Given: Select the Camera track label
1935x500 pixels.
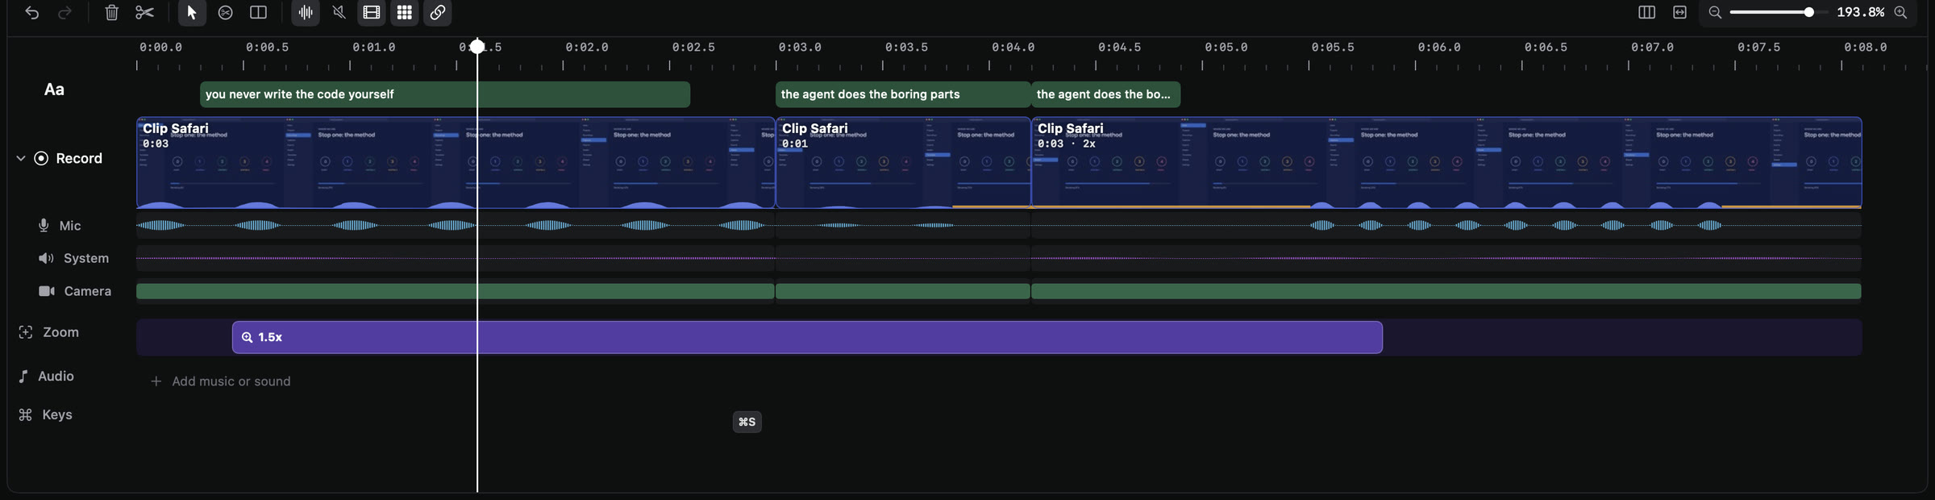Looking at the screenshot, I should pyautogui.click(x=87, y=291).
